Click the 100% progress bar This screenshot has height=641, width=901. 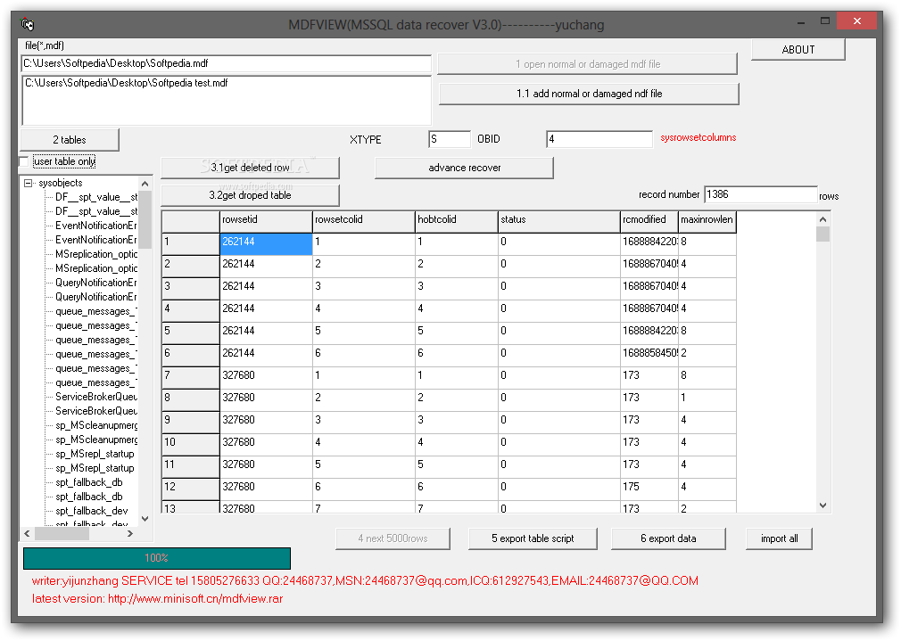point(156,558)
